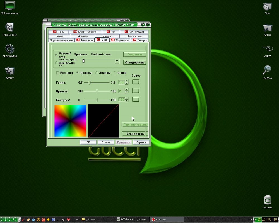Expand the profile dropdown list

(117, 61)
